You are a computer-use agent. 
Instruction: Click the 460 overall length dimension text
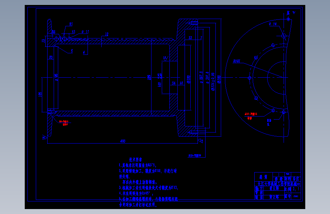coord(123,141)
